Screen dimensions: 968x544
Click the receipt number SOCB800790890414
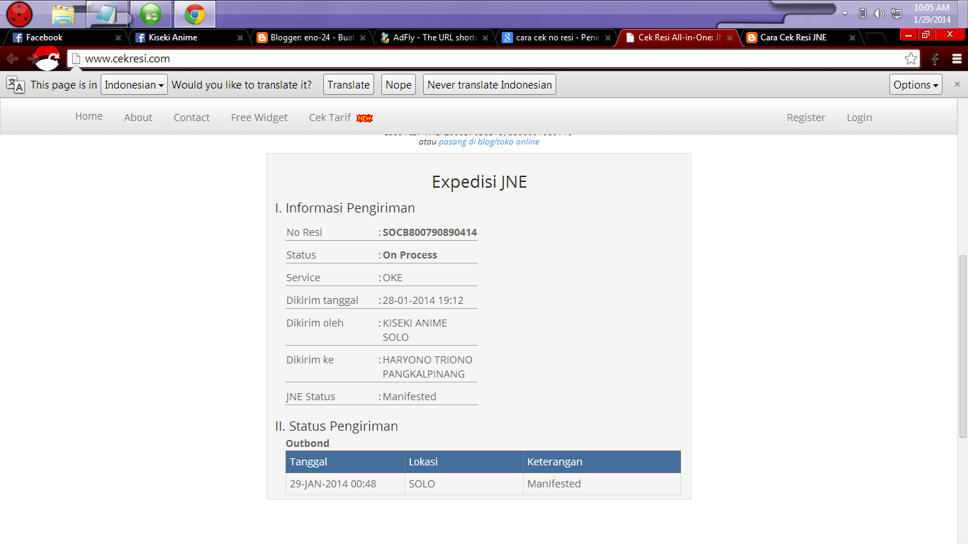(x=429, y=232)
